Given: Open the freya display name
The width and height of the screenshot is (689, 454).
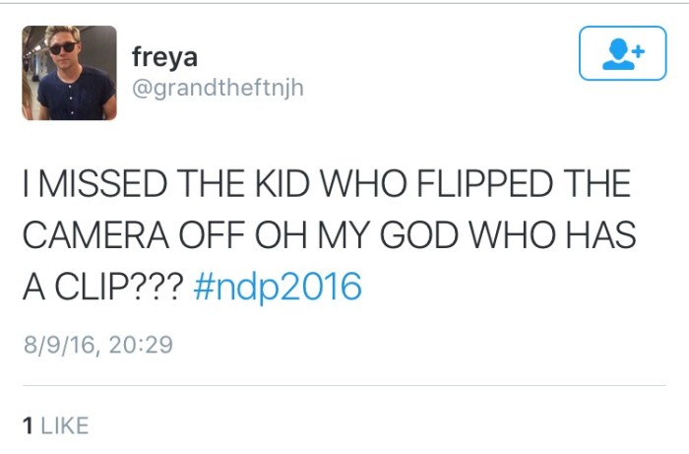Looking at the screenshot, I should 164,57.
